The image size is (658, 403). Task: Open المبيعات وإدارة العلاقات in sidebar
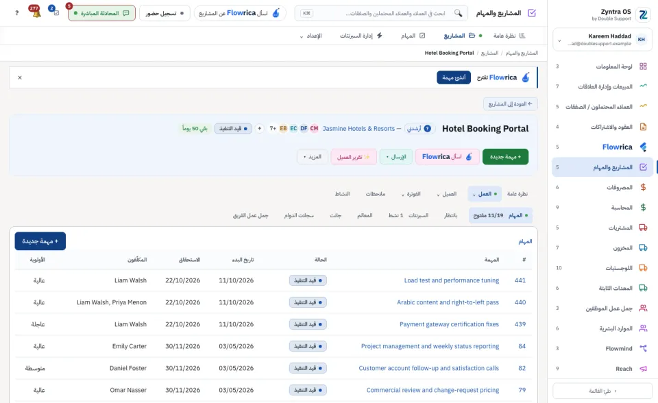tap(602, 86)
